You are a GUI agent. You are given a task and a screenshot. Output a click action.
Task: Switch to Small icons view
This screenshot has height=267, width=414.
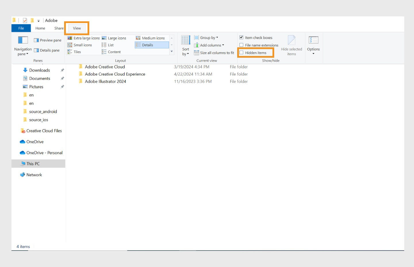pos(83,45)
